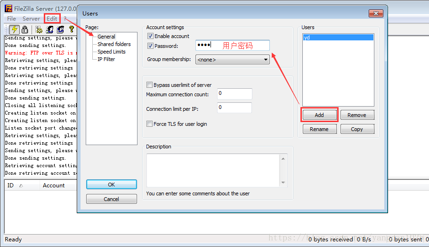429x247 pixels.
Task: Open the Groups toolbar icon in main window
Action: (x=60, y=29)
